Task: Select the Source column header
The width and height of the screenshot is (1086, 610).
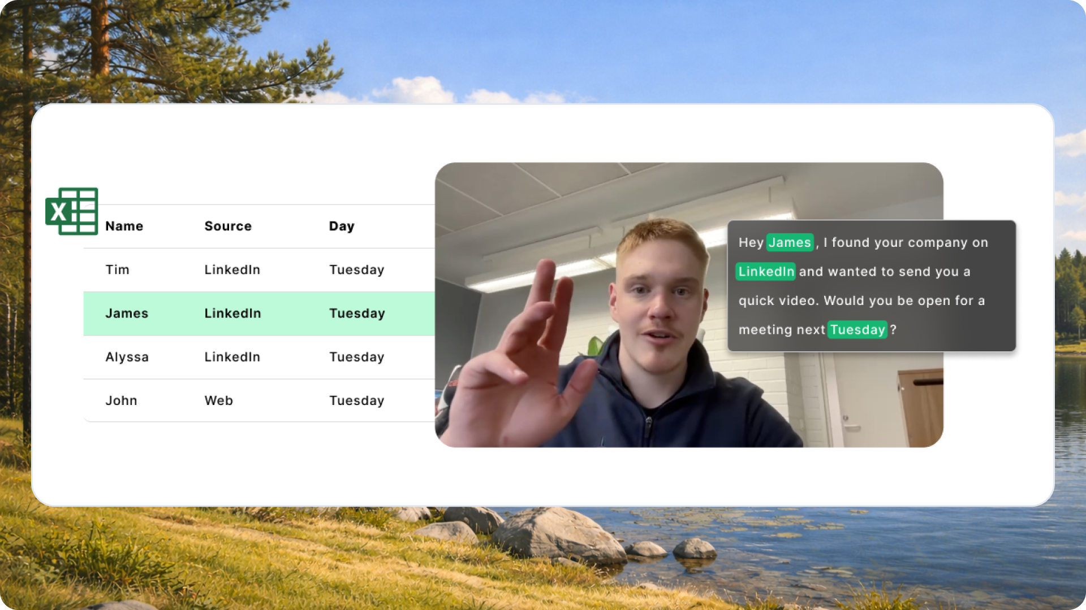Action: [x=228, y=226]
